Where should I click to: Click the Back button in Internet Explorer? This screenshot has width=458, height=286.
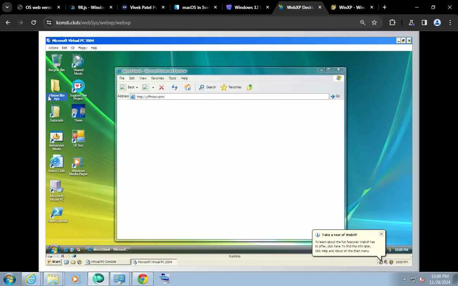pos(128,87)
